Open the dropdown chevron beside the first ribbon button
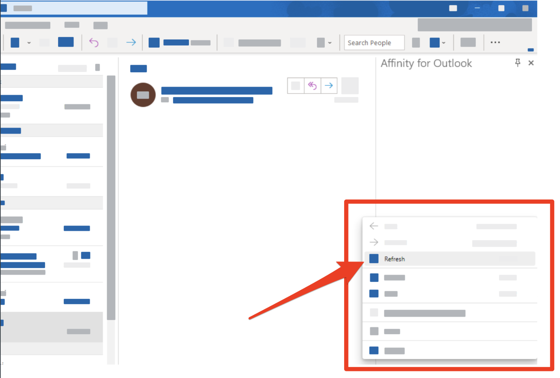The image size is (560, 378). click(29, 43)
